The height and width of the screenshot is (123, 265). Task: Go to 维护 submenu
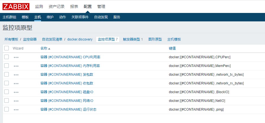click(50, 17)
